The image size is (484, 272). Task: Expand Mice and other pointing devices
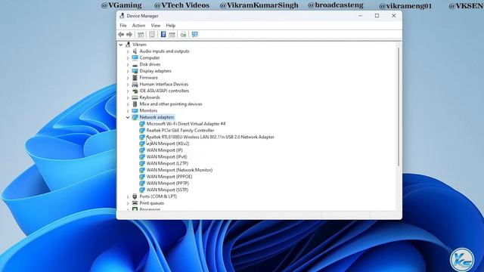(128, 104)
